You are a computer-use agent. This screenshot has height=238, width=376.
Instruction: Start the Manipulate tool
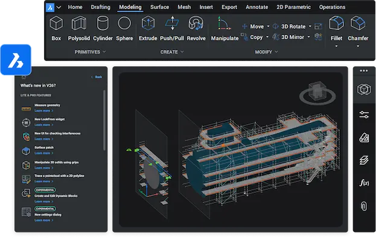point(225,28)
